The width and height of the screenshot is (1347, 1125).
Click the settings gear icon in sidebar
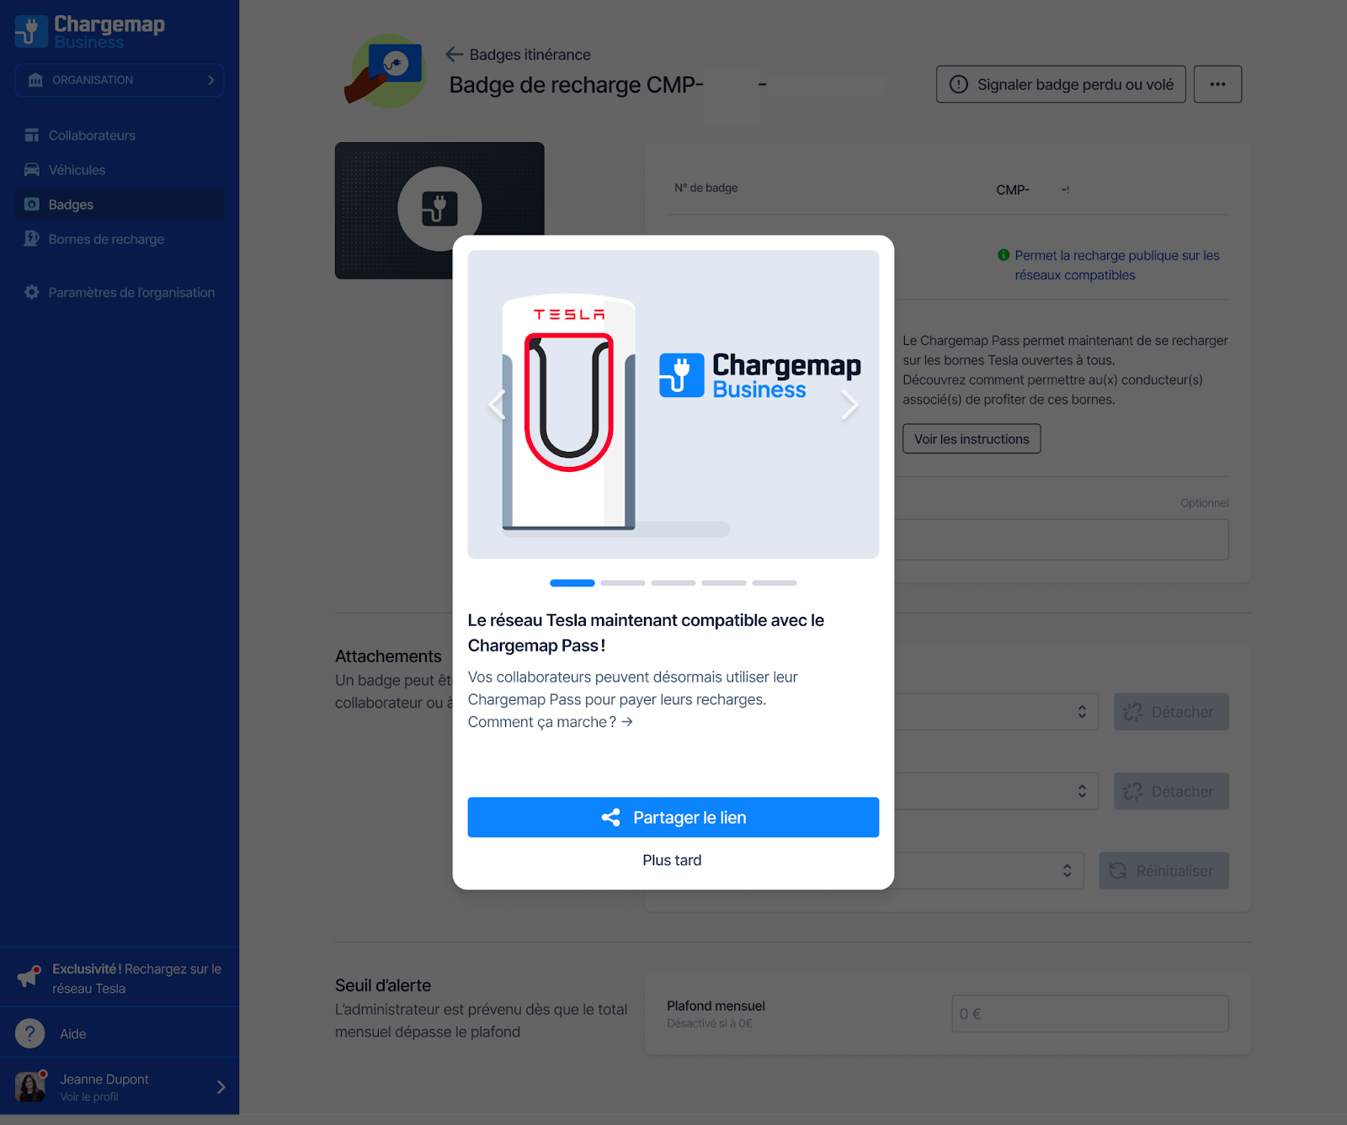pos(32,293)
